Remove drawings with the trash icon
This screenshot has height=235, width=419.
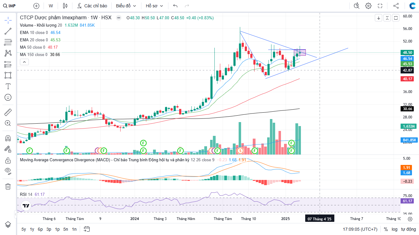point(8,186)
